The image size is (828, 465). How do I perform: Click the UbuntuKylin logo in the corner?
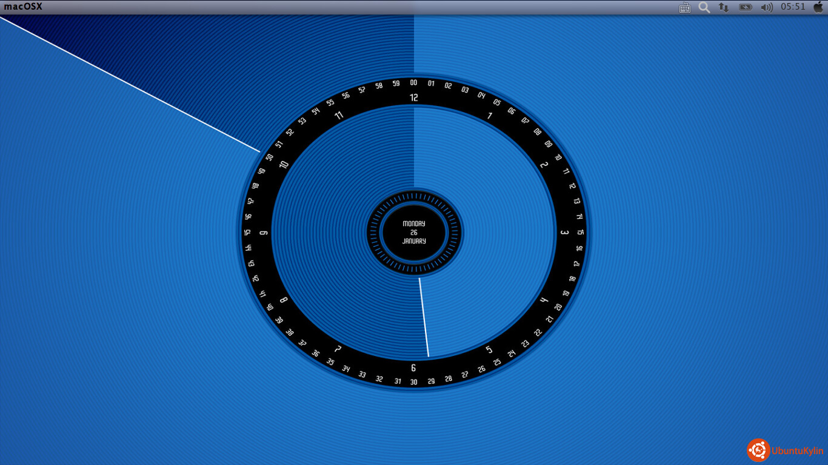pyautogui.click(x=786, y=450)
